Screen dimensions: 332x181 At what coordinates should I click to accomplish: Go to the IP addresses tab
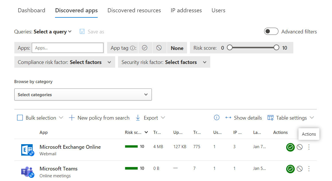(x=186, y=10)
